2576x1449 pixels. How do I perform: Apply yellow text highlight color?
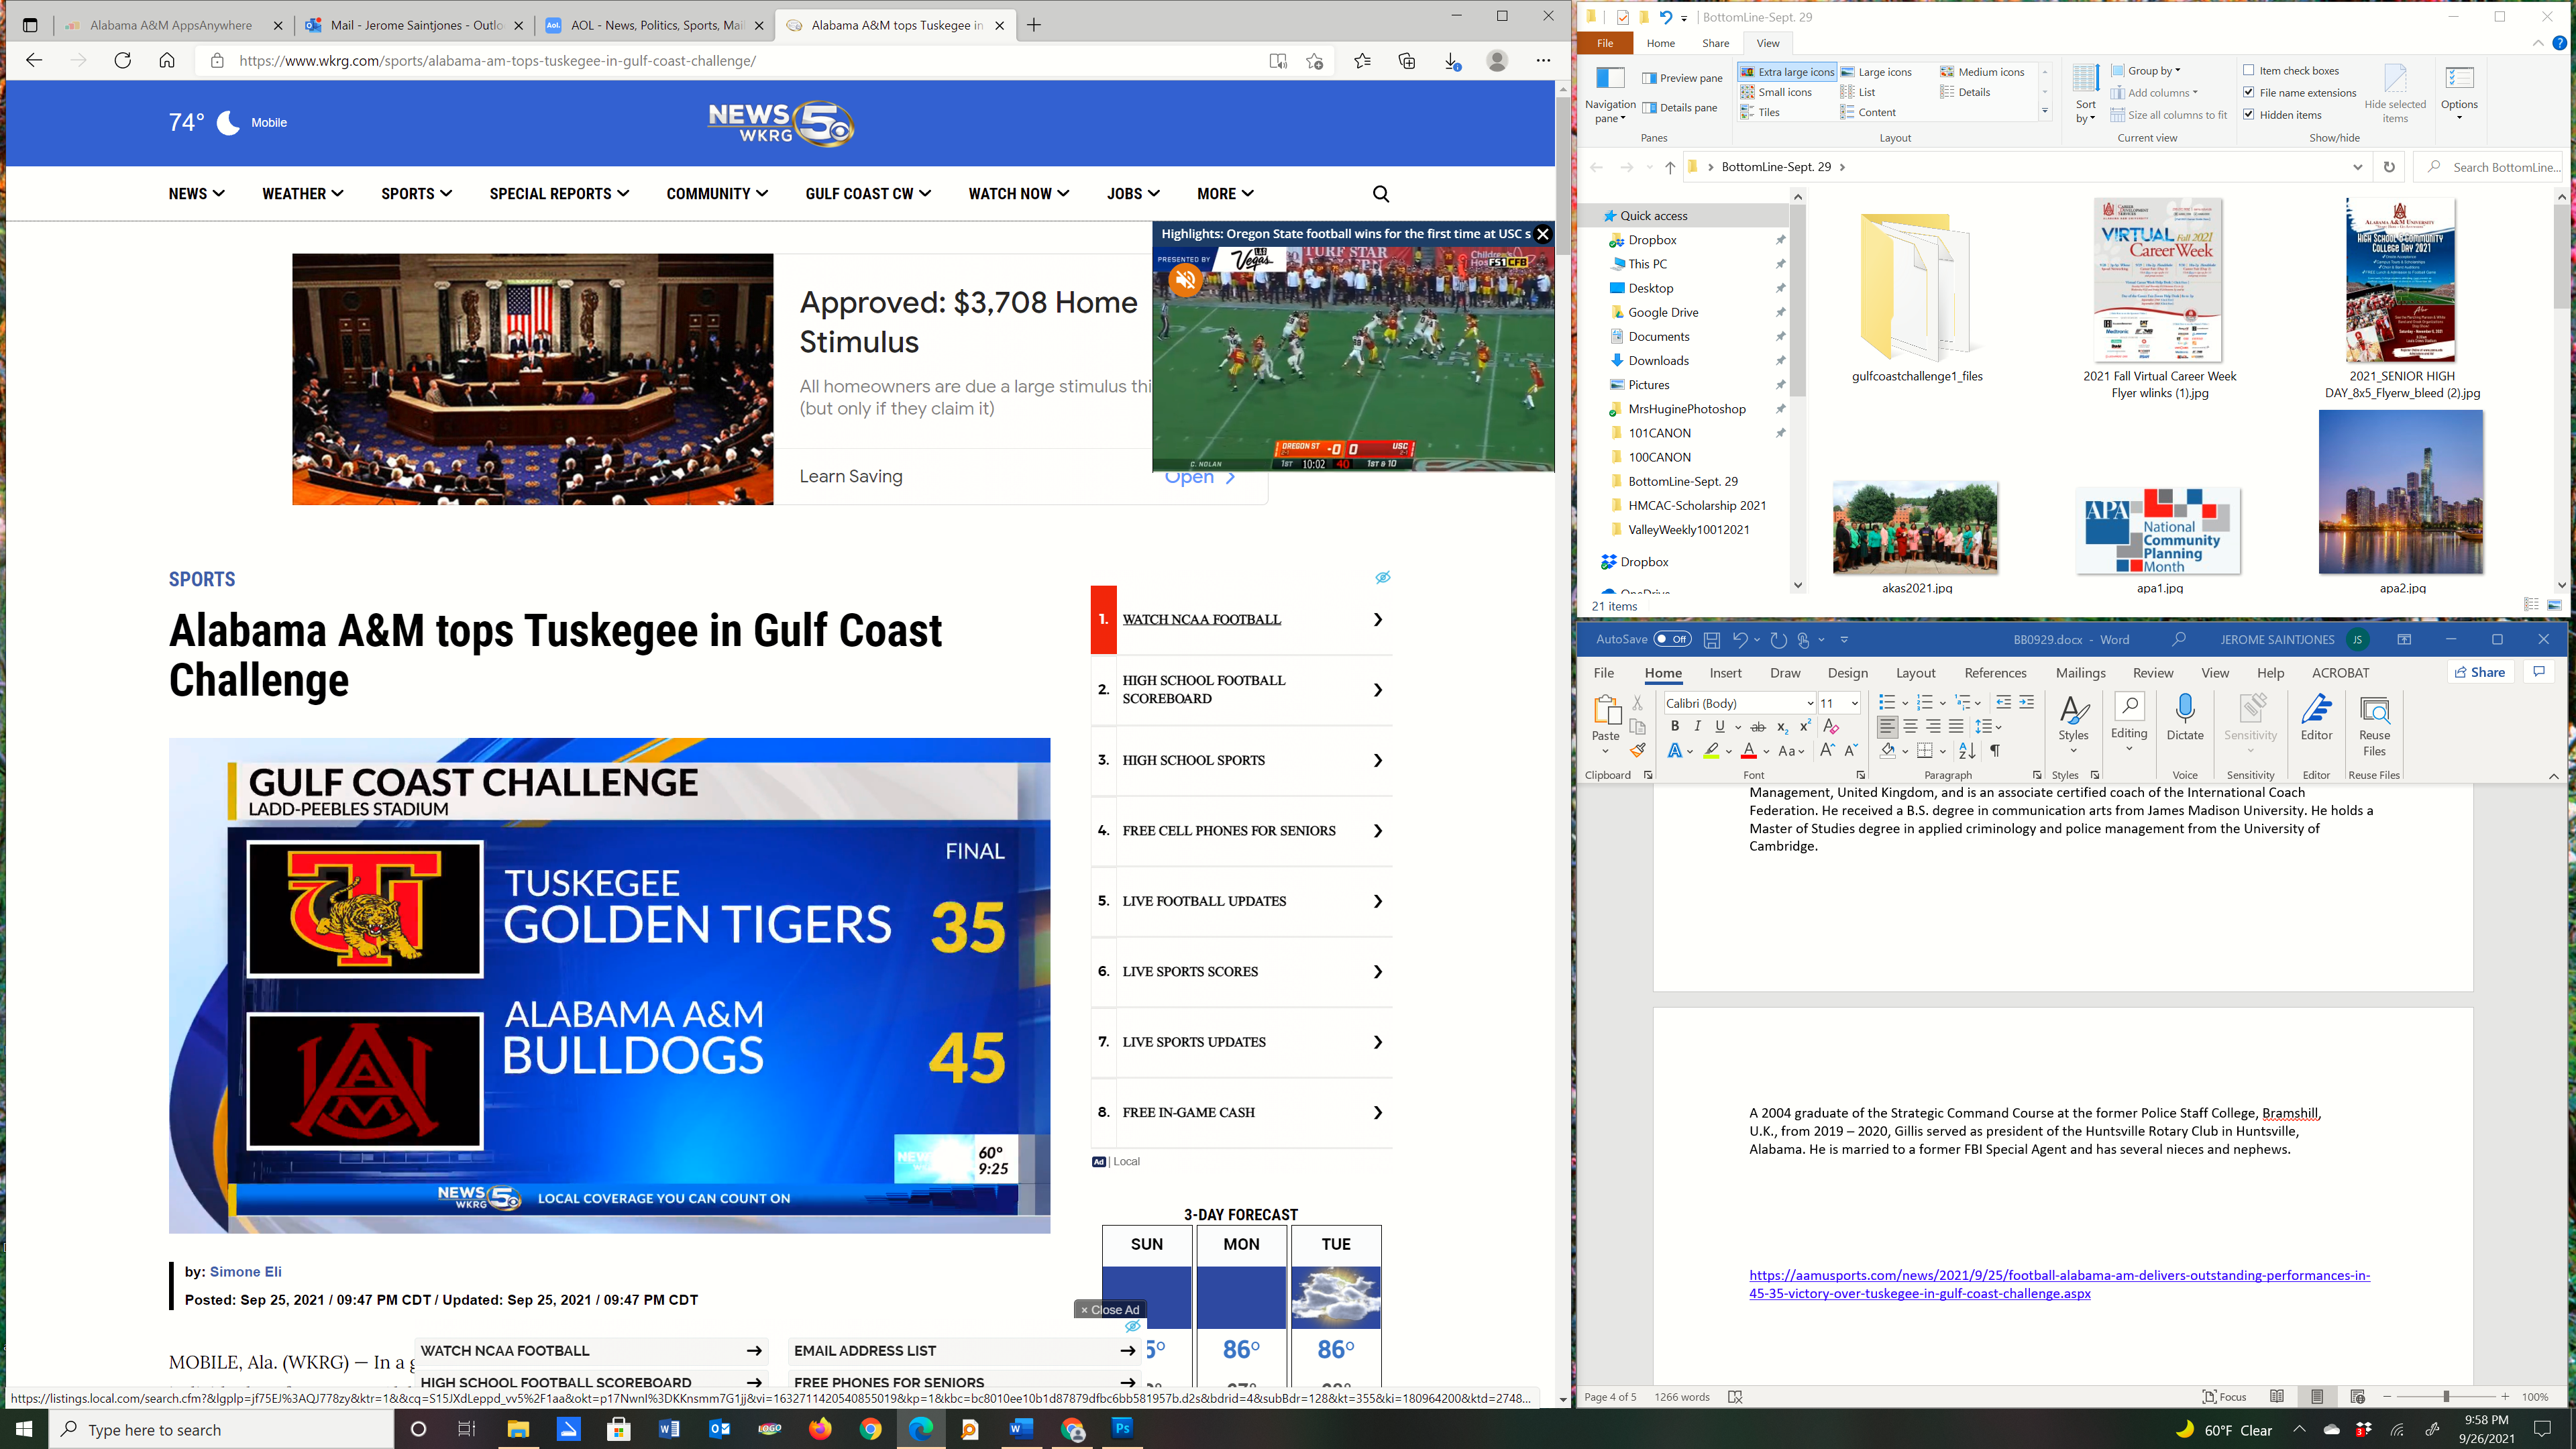click(1711, 751)
